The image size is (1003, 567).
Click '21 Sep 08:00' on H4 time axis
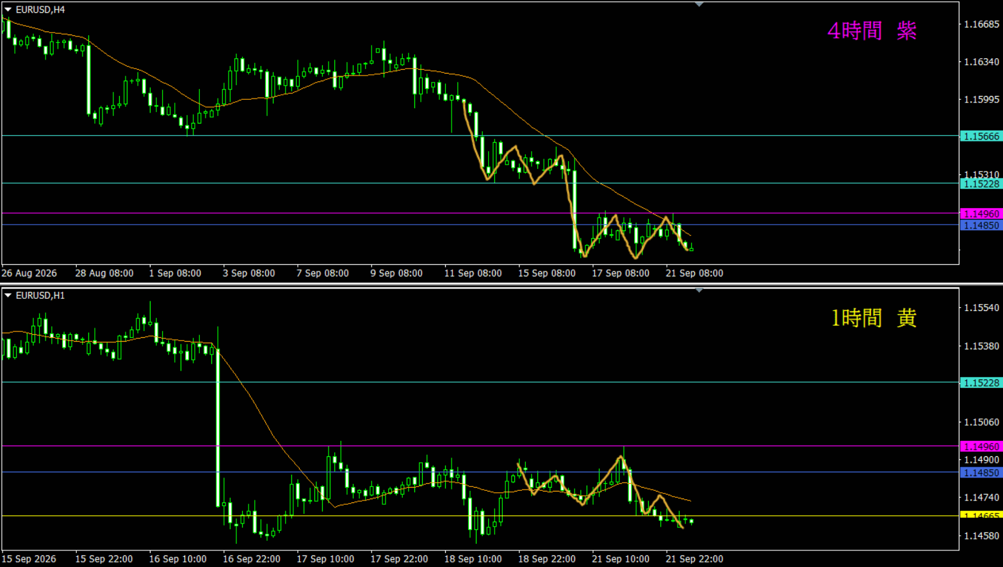(x=694, y=273)
